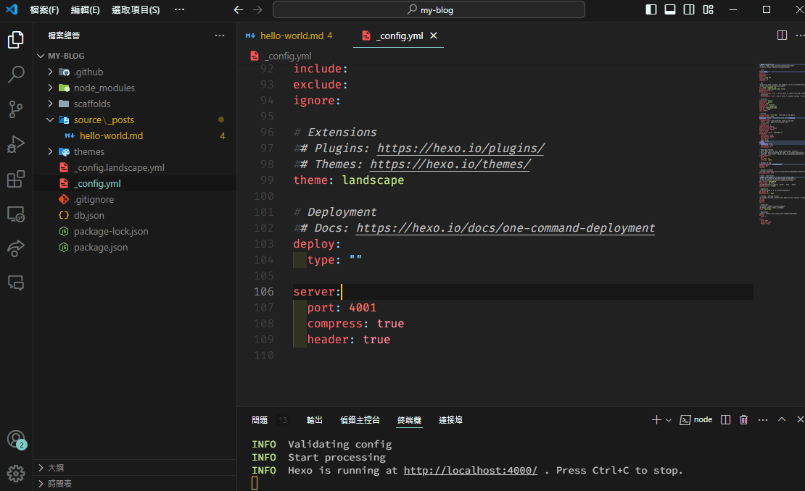The width and height of the screenshot is (805, 491).
Task: Kill the terminal with the trash icon
Action: click(x=743, y=420)
